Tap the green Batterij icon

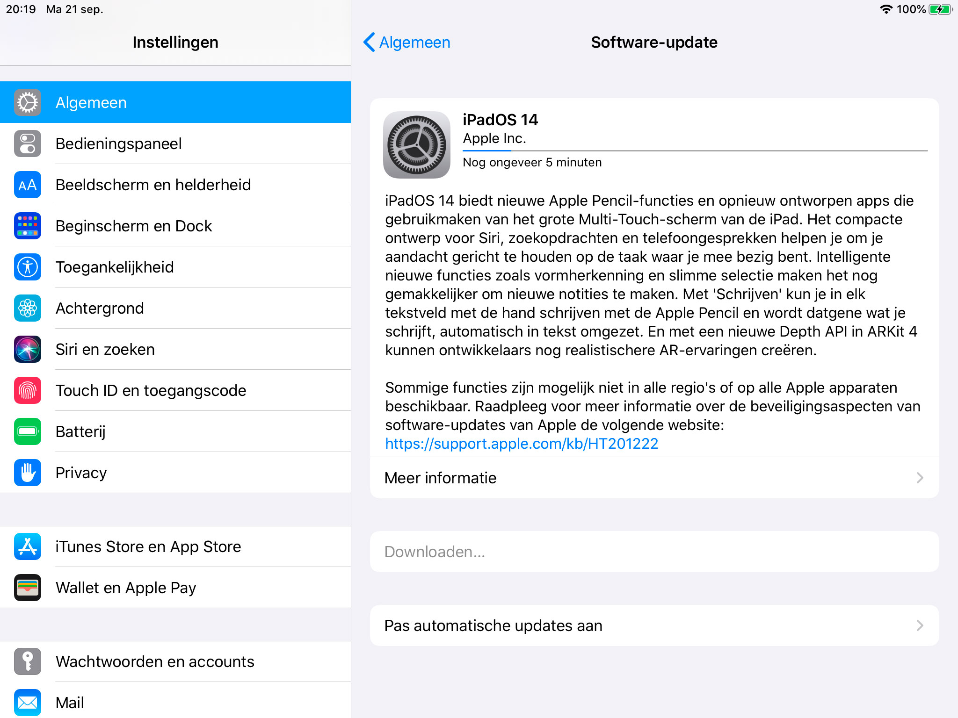pos(28,431)
